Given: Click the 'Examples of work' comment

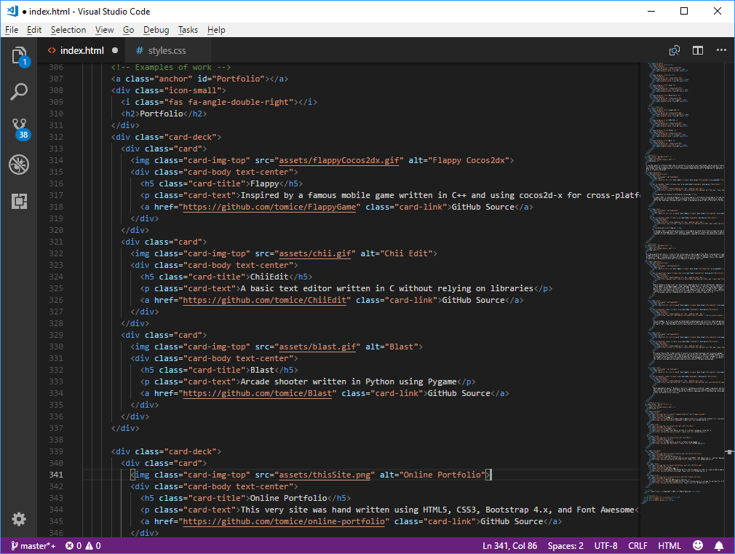Looking at the screenshot, I should pos(170,67).
